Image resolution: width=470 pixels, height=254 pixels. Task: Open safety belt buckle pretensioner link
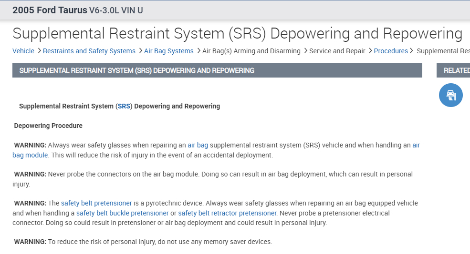coord(122,213)
